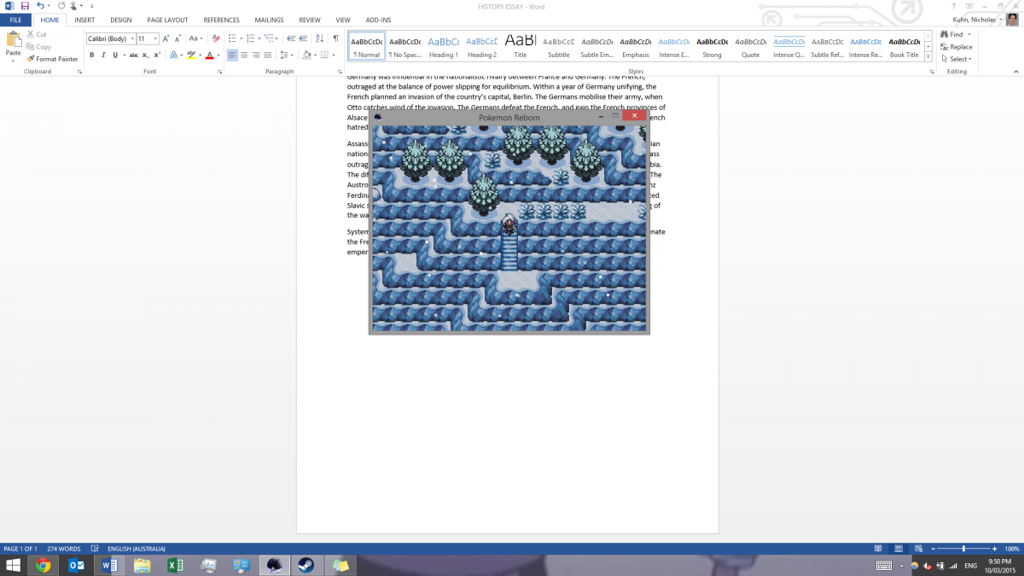The height and width of the screenshot is (576, 1024).
Task: Launch Google Chrome from the taskbar
Action: pos(43,565)
